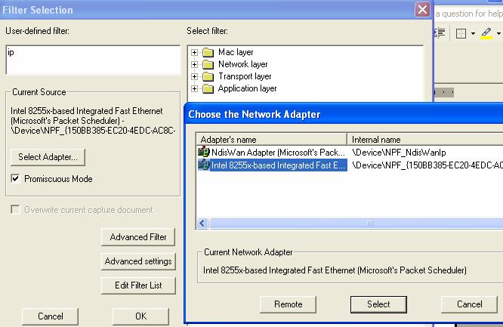Expand the Network layer tree node
Viewport: 503px width, 327px height.
pos(195,64)
